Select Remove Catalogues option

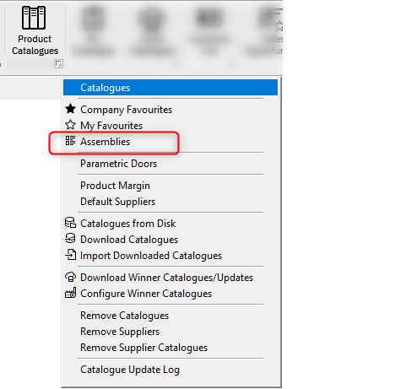(124, 316)
